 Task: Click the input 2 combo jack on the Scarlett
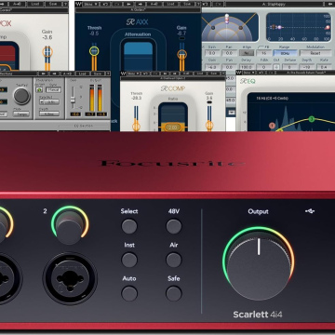point(70,278)
